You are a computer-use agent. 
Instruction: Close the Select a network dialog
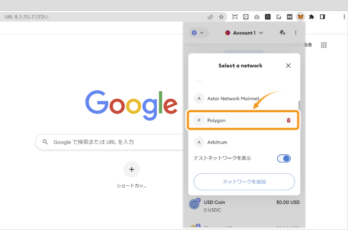pos(288,66)
